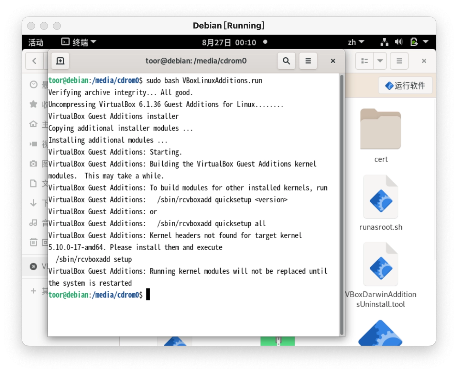Select the runasroot.sh file
This screenshot has height=373, width=458.
[x=381, y=203]
